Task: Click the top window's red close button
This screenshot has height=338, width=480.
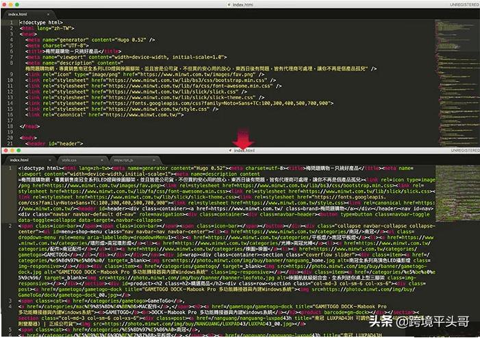Action: tap(4, 5)
